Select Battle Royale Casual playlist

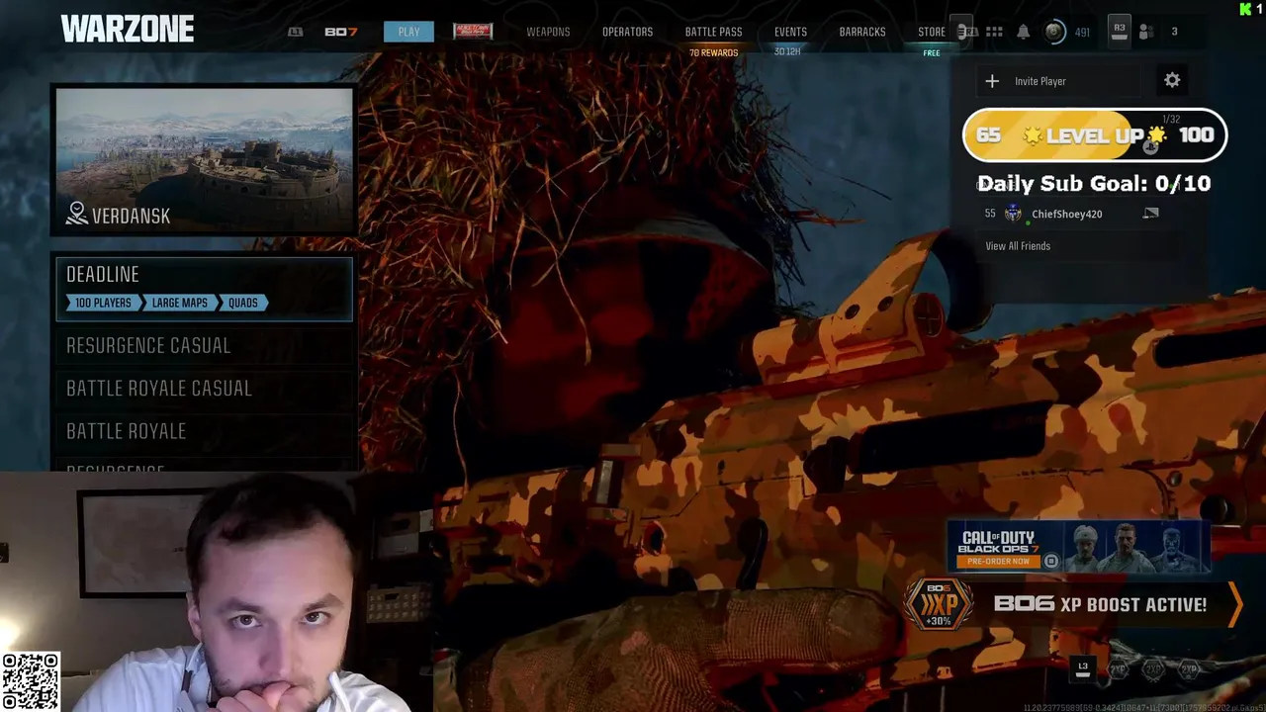click(204, 388)
